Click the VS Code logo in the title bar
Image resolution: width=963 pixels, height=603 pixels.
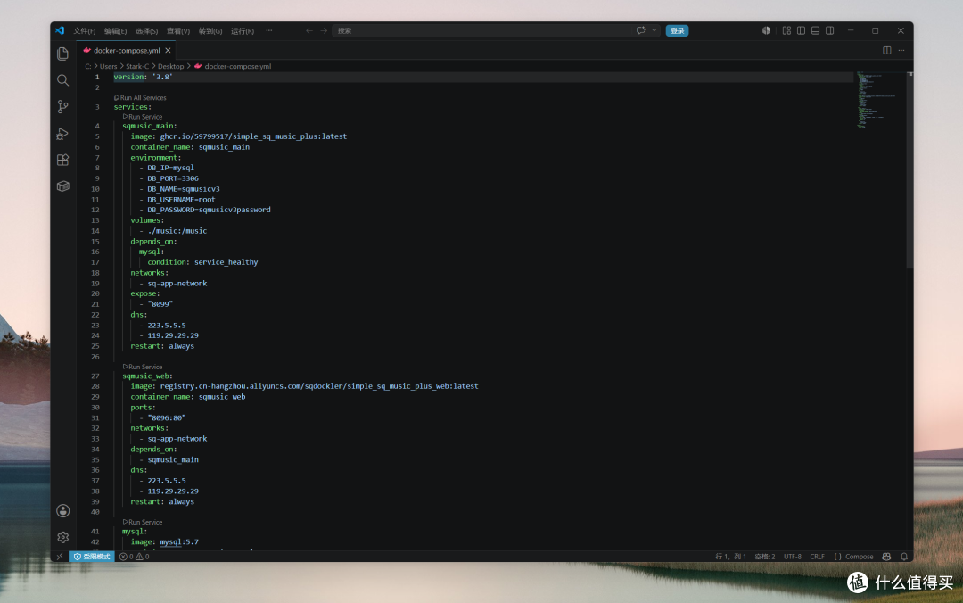[x=60, y=30]
